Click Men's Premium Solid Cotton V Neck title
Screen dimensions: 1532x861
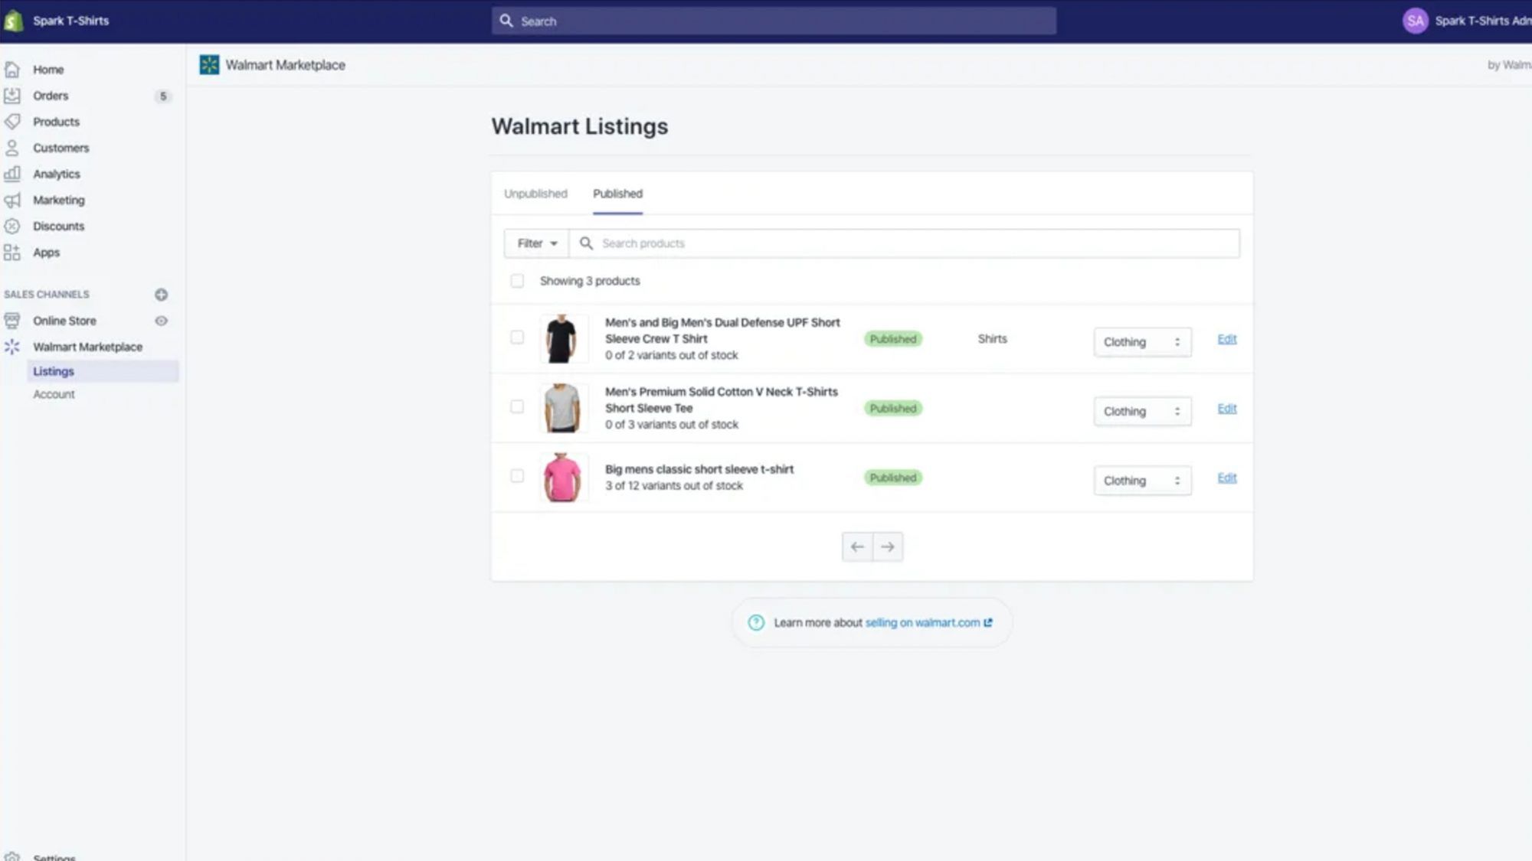pyautogui.click(x=722, y=400)
